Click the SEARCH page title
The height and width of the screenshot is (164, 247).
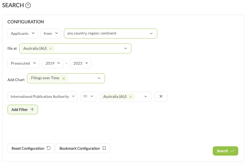point(13,5)
